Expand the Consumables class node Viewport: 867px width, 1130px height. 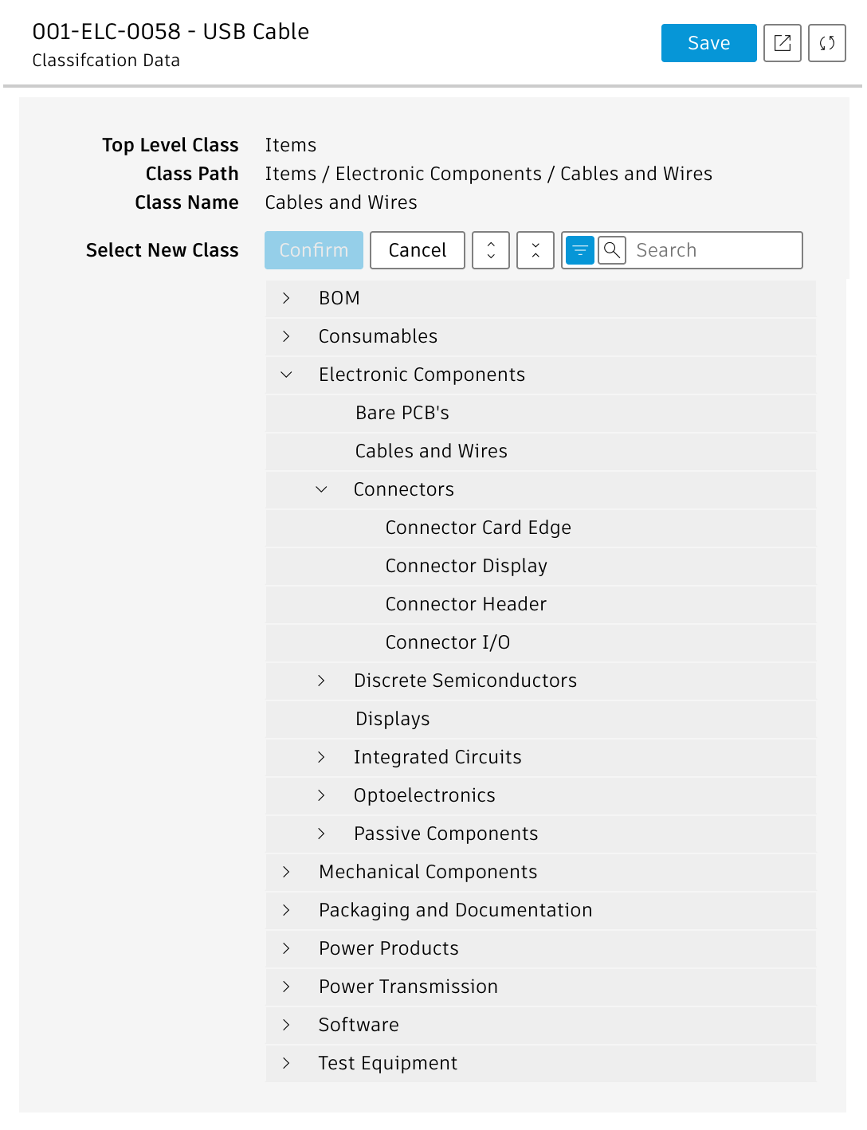tap(286, 336)
